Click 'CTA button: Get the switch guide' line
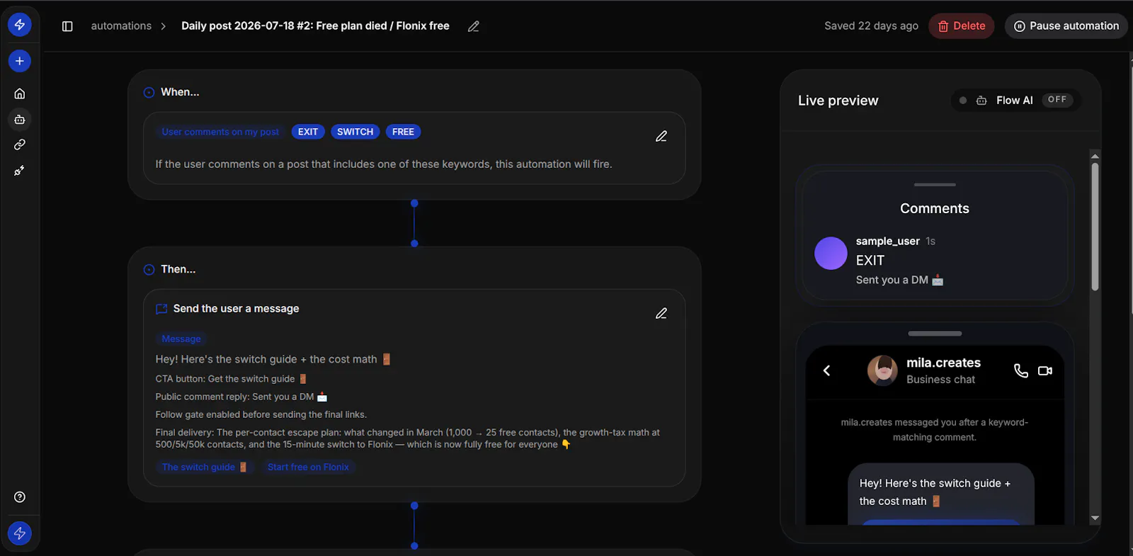Screen dimensions: 1133x556 click(231, 379)
